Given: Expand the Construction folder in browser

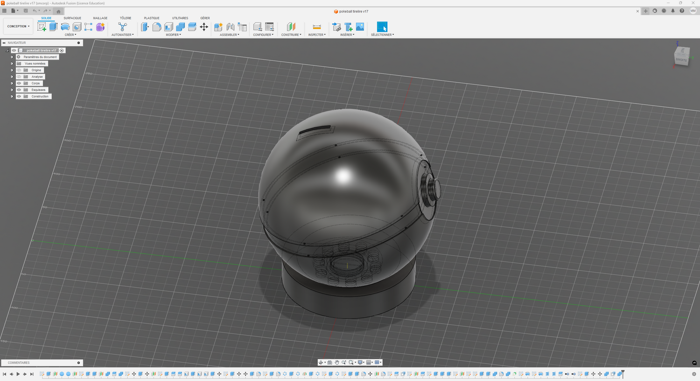Looking at the screenshot, I should click(12, 96).
